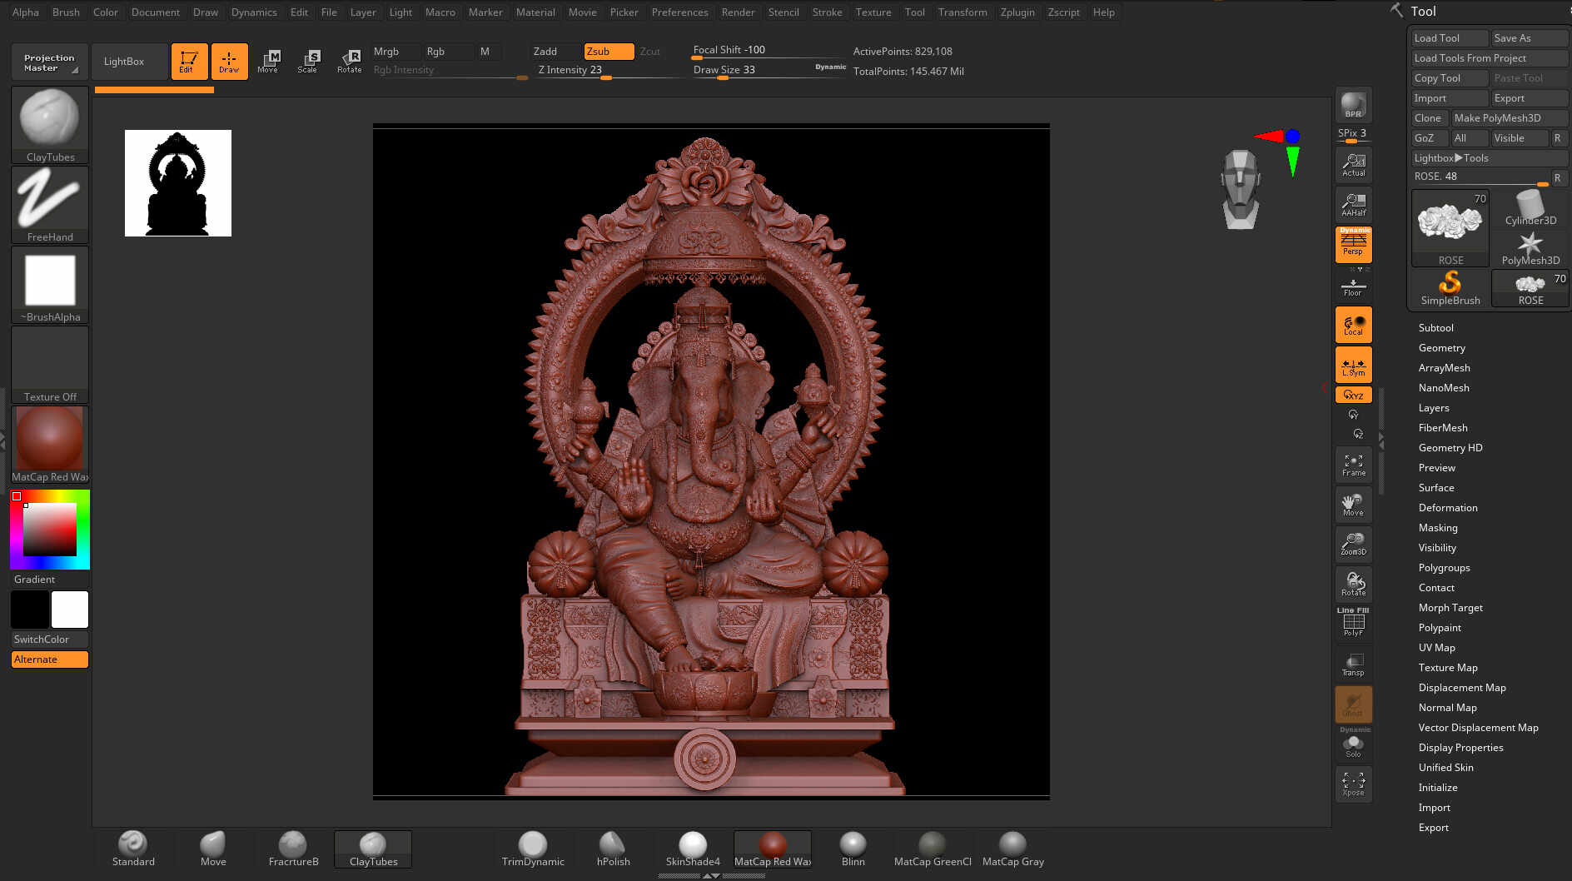Viewport: 1572px width, 881px height.
Task: Expand the Subtool section
Action: point(1436,328)
